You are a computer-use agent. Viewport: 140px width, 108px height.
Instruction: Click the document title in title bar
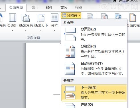(x=125, y=1)
